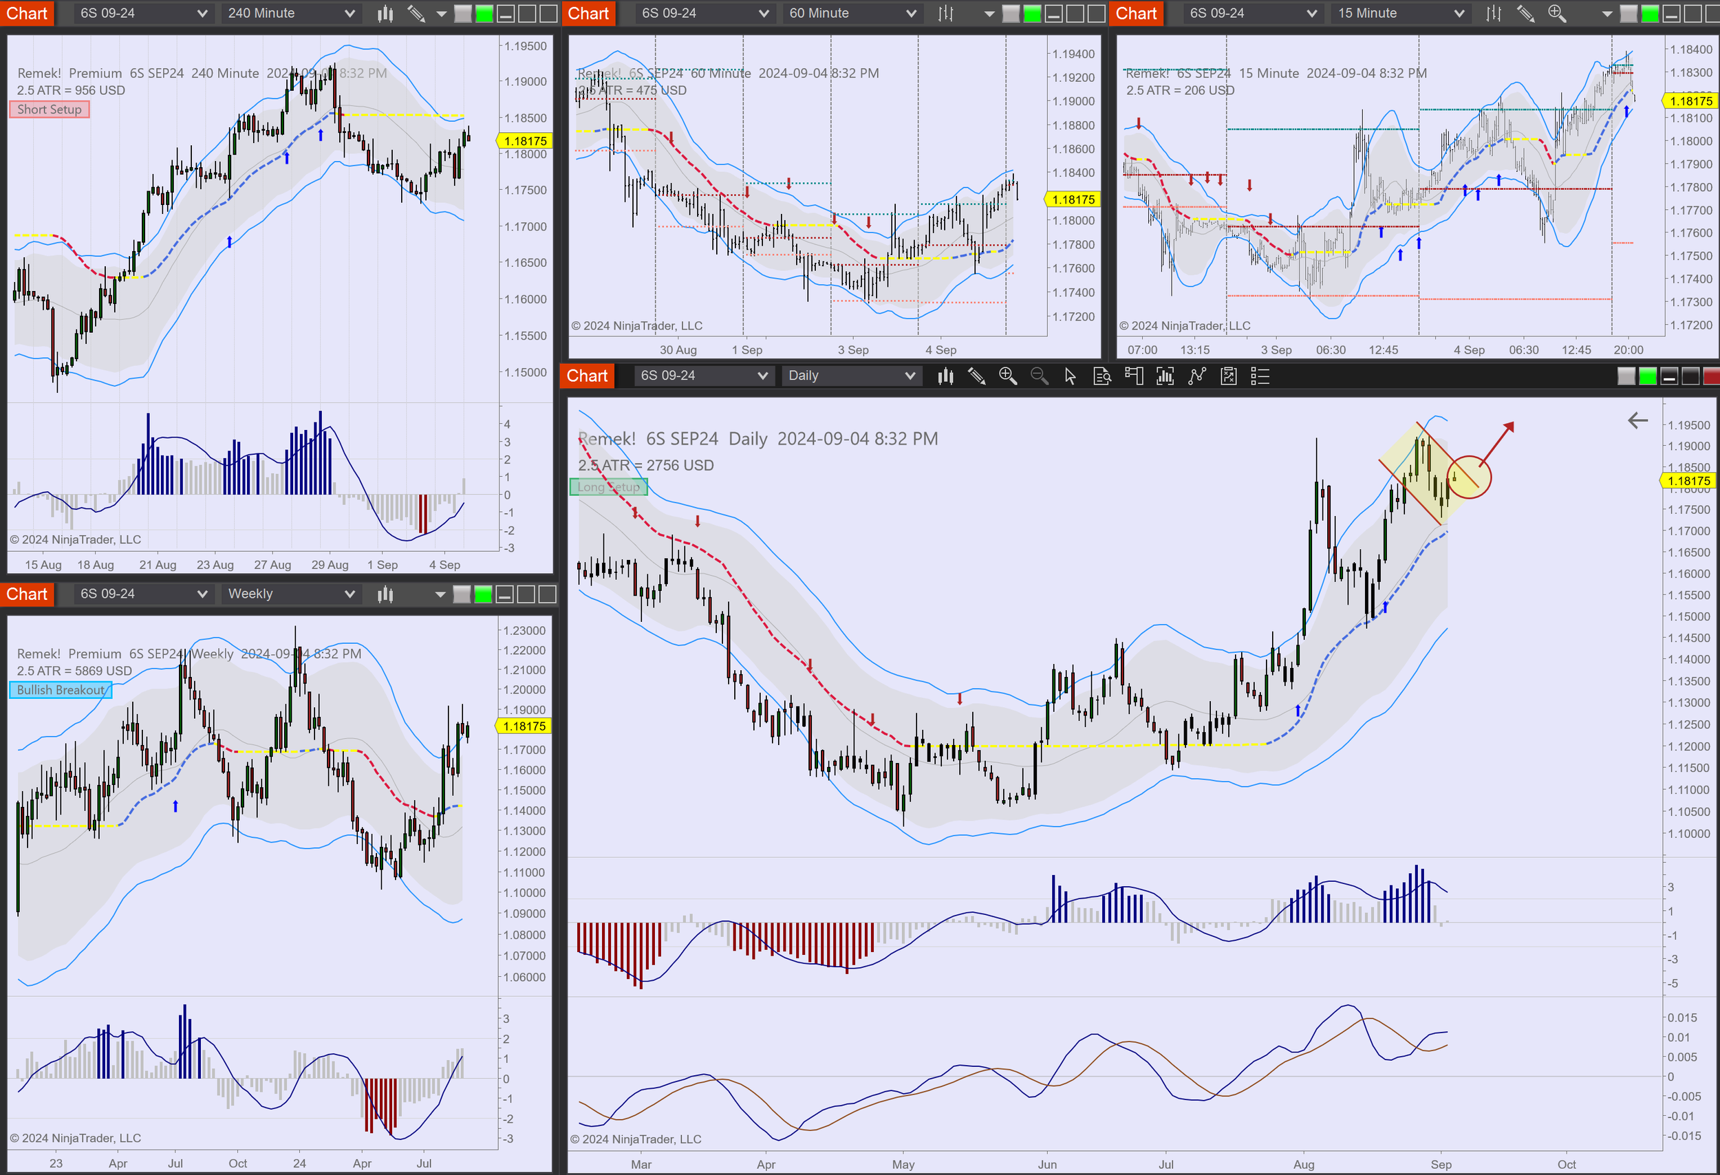This screenshot has height=1175, width=1720.
Task: Click the Bullish Breakout label on the Weekly chart
Action: [x=61, y=689]
